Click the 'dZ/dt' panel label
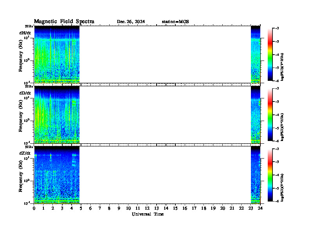The height and width of the screenshot is (239, 310). [x=25, y=153]
